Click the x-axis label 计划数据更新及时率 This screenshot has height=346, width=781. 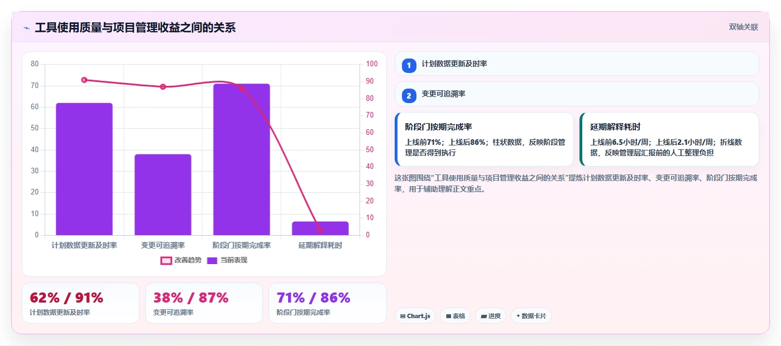coord(84,245)
